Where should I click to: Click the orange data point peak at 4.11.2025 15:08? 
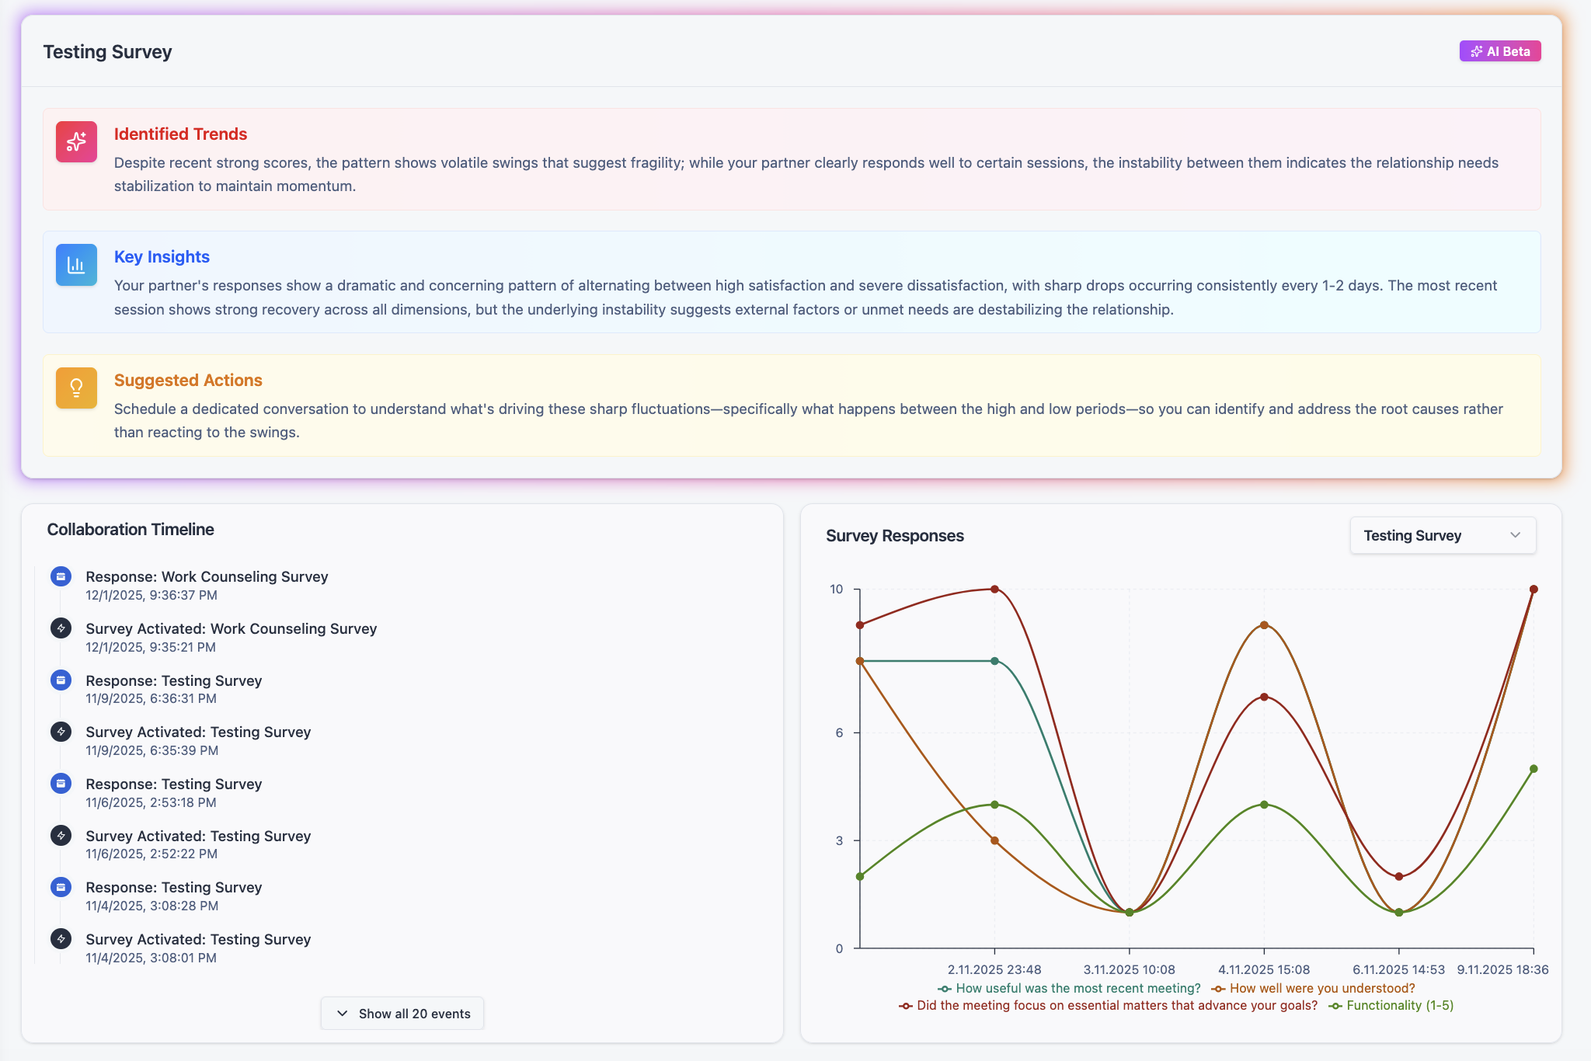pyautogui.click(x=1264, y=625)
